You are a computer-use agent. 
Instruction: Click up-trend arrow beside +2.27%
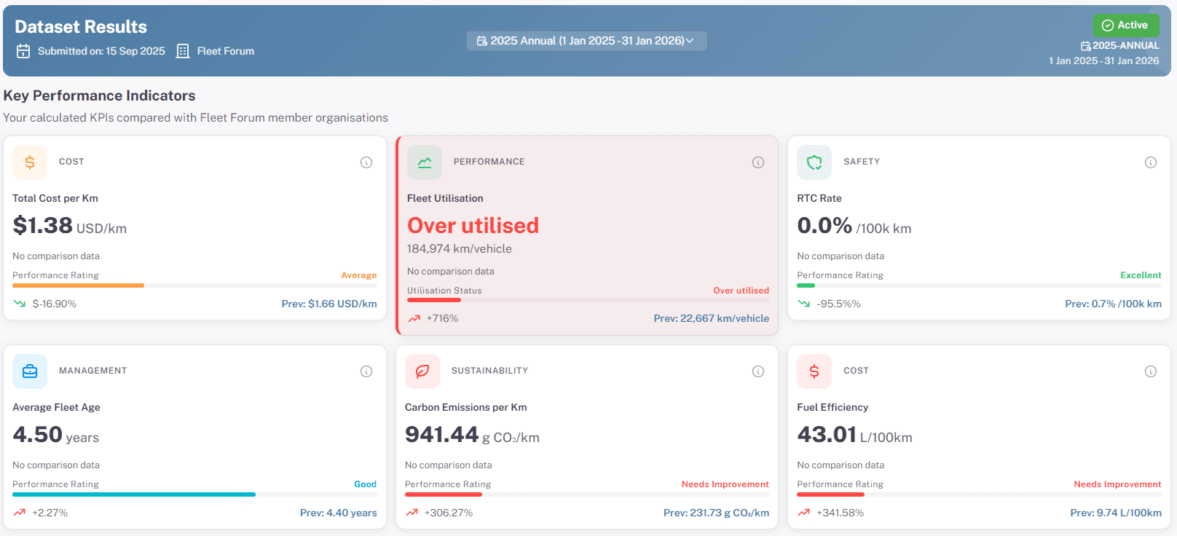click(x=20, y=513)
